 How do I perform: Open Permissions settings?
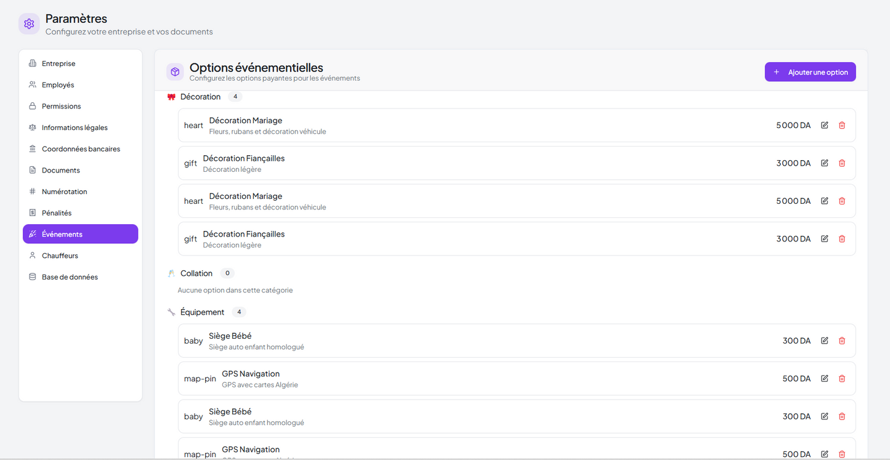[x=61, y=107]
